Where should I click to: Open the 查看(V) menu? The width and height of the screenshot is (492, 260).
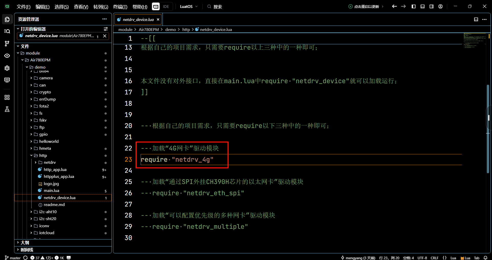tap(81, 7)
